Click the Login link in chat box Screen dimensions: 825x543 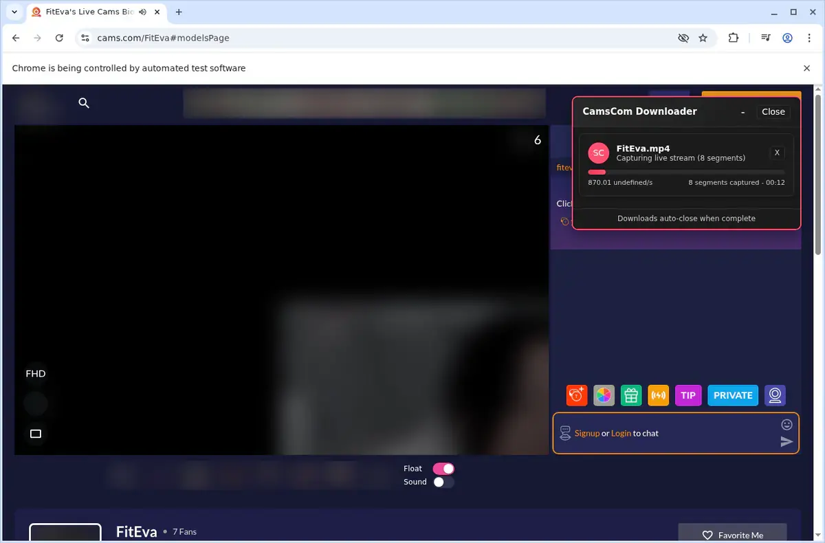click(621, 434)
